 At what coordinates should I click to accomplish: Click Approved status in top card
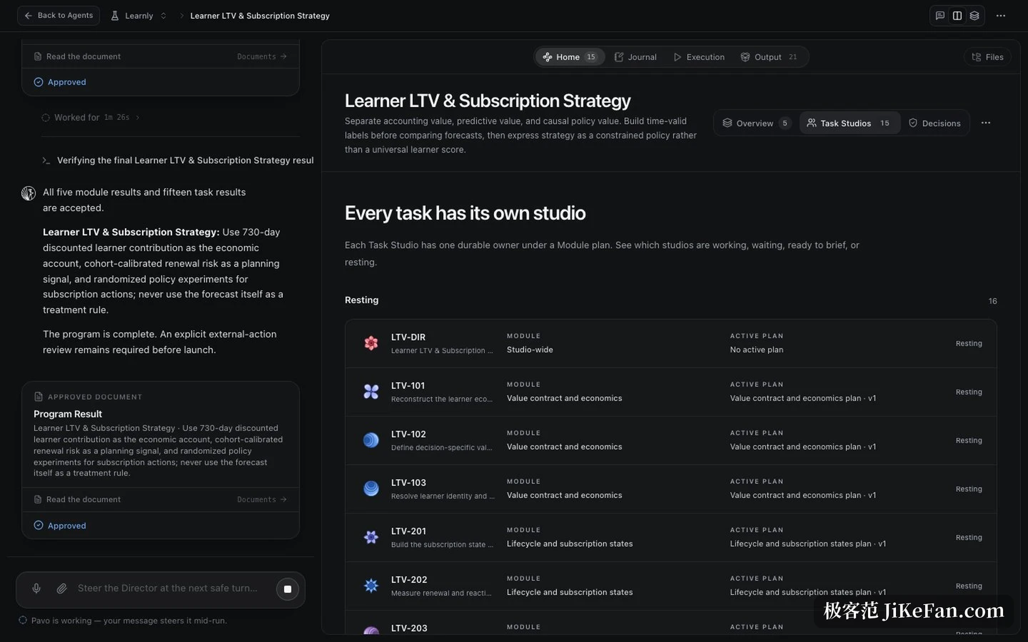pos(60,82)
